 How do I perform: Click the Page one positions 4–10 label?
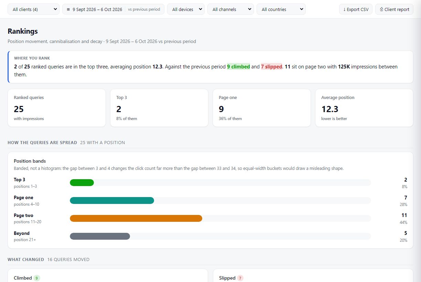tap(26, 200)
